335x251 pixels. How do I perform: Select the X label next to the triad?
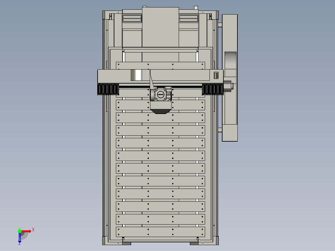[33, 230]
